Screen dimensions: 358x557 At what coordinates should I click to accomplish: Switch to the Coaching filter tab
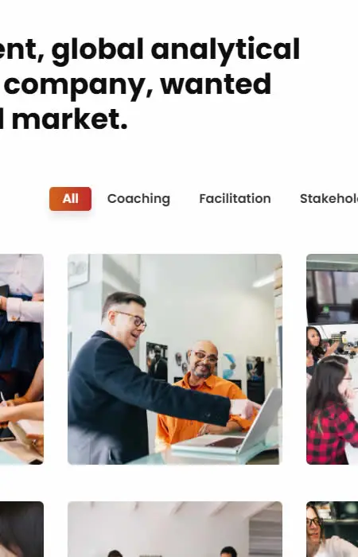[x=138, y=199]
